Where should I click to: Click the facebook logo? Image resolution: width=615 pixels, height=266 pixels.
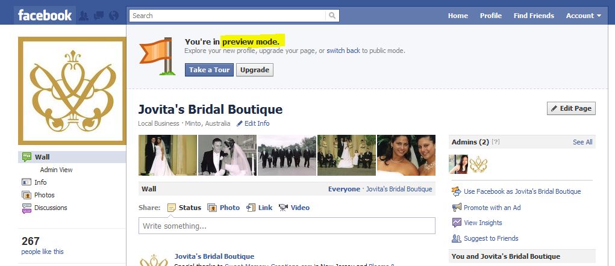(x=45, y=16)
